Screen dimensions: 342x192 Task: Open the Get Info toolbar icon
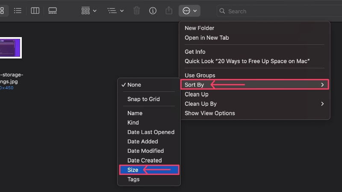click(153, 11)
